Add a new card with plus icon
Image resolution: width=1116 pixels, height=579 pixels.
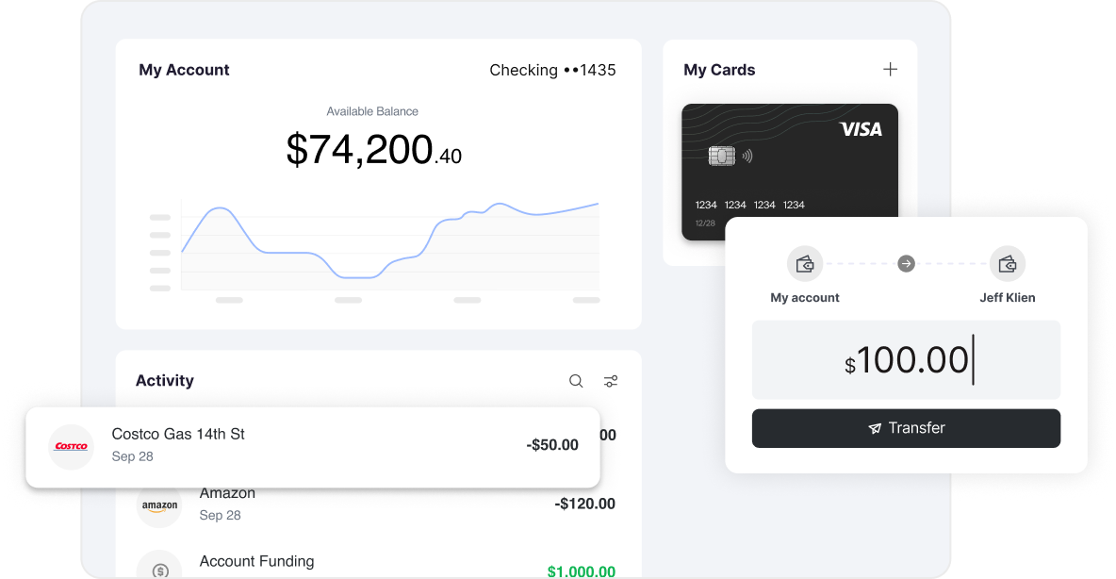pyautogui.click(x=890, y=69)
